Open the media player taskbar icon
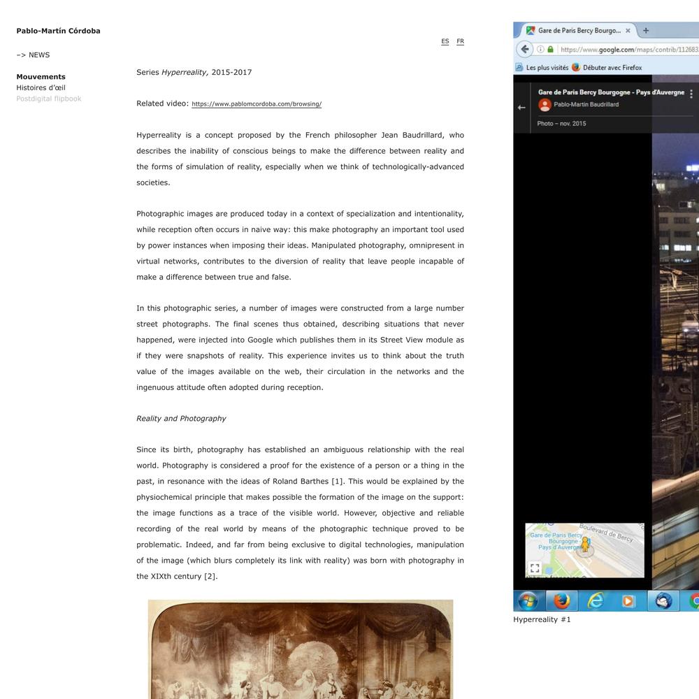699x699 pixels. coord(628,601)
